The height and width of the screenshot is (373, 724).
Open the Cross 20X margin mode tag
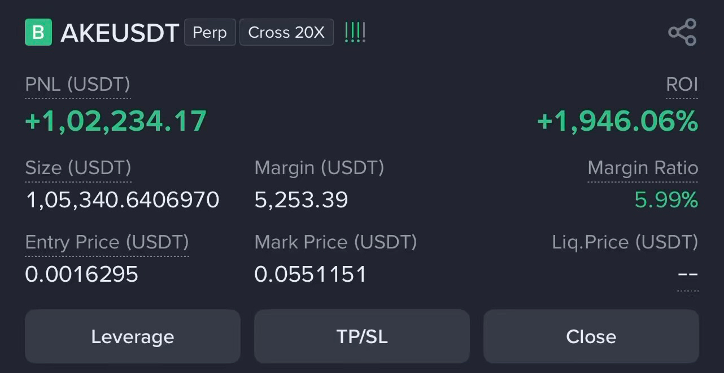pos(286,32)
